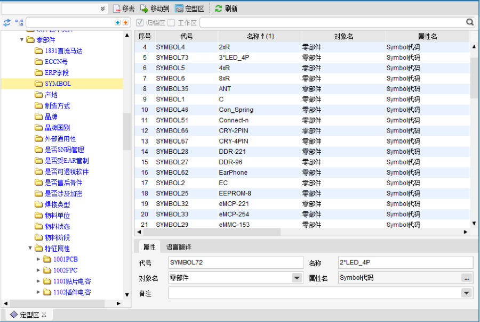This screenshot has height=322, width=480.
Task: Click the magnifier search icon
Action: point(470,22)
